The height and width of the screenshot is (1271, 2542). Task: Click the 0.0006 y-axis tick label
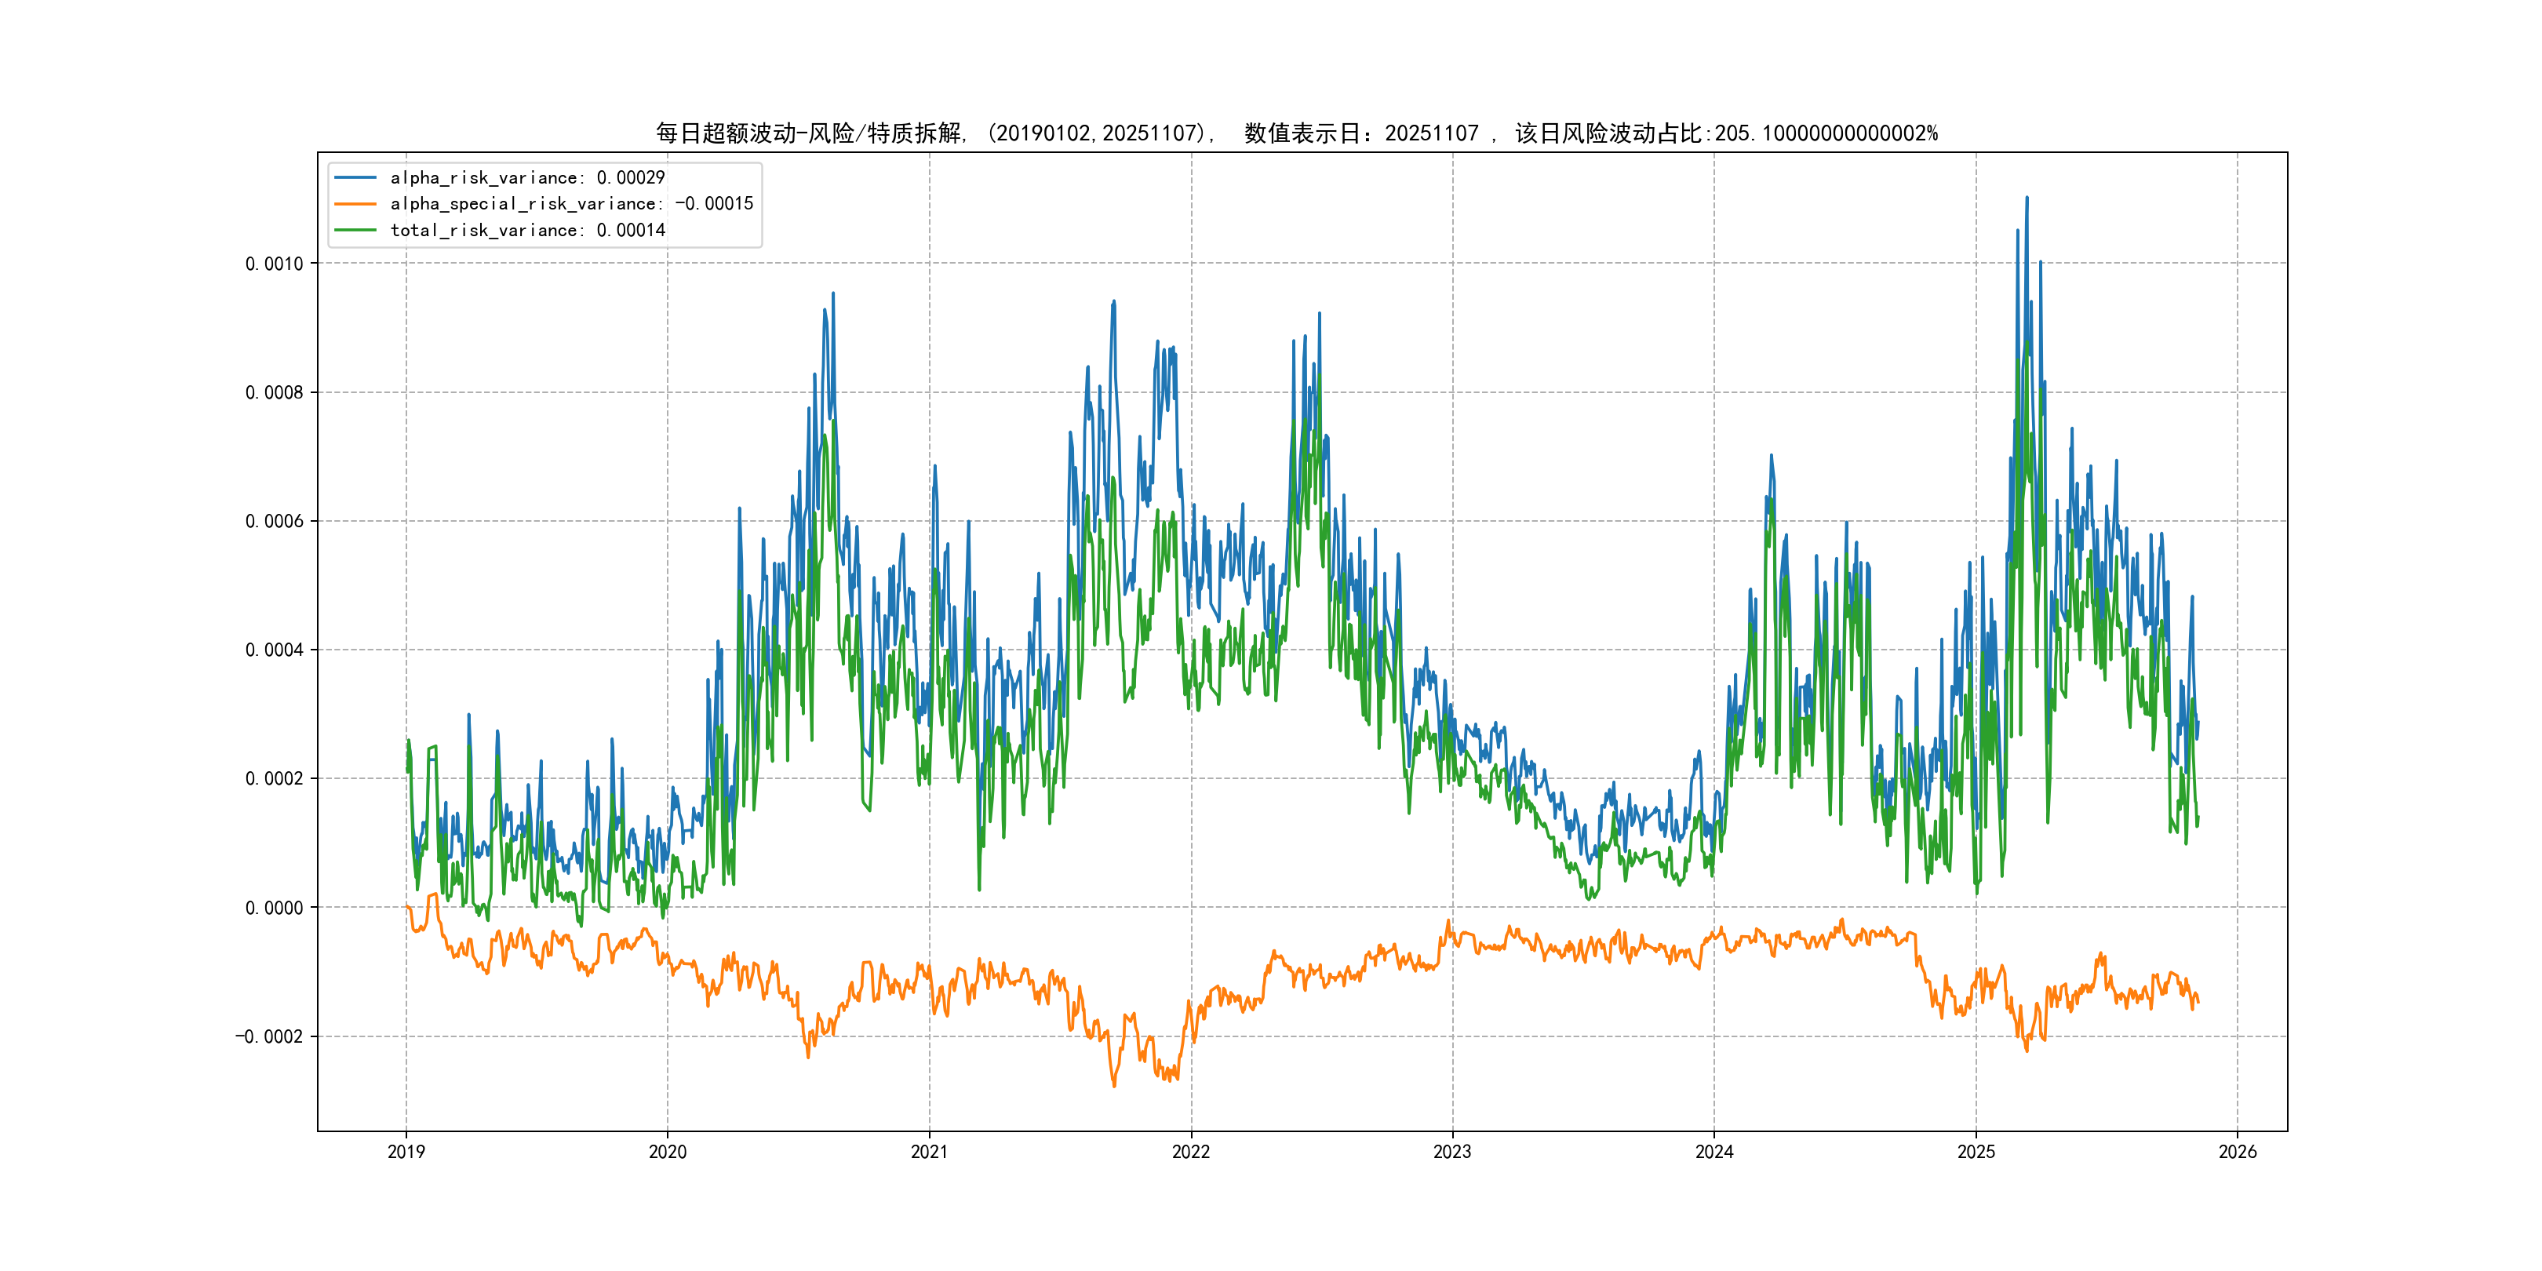pos(275,521)
